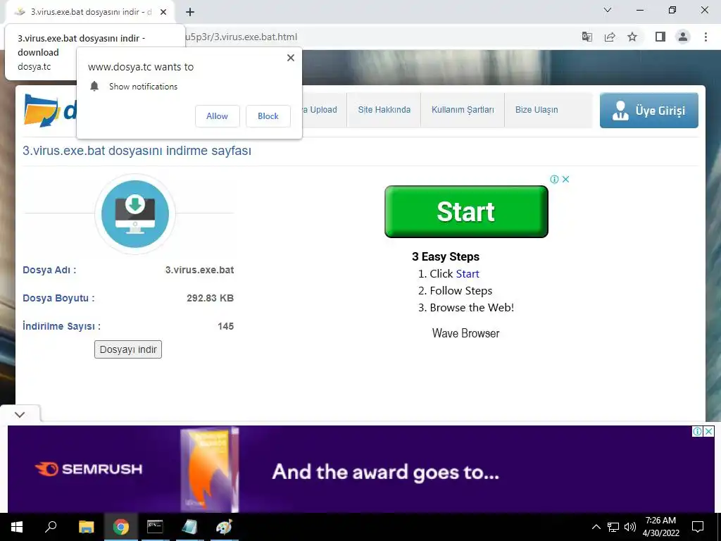Close the 3.virus.exe.bat tab

(x=163, y=12)
